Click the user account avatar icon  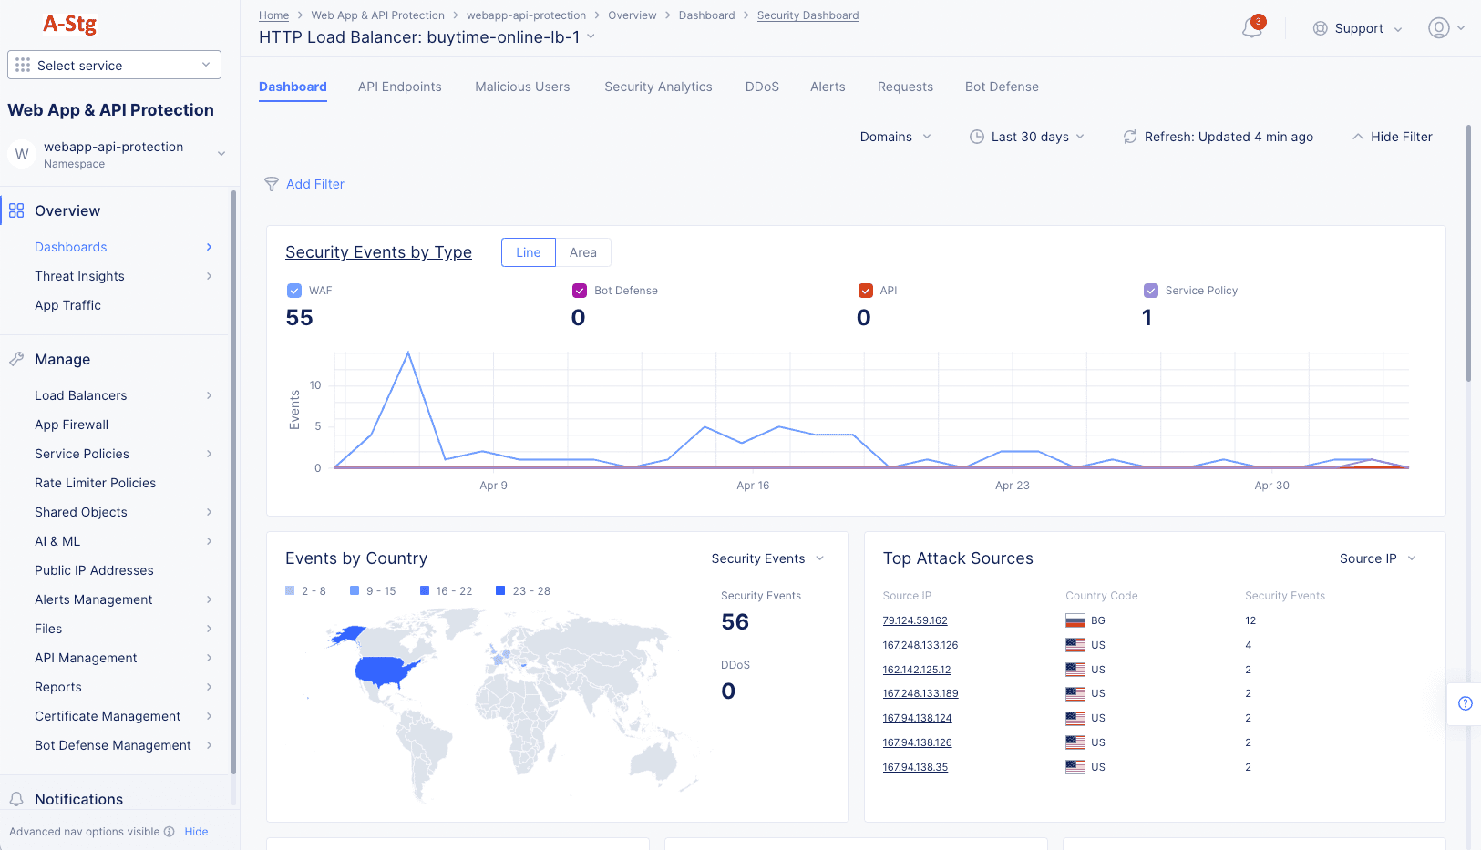(x=1438, y=28)
